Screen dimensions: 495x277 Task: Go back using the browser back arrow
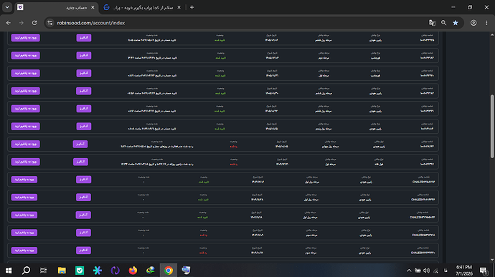pyautogui.click(x=9, y=23)
